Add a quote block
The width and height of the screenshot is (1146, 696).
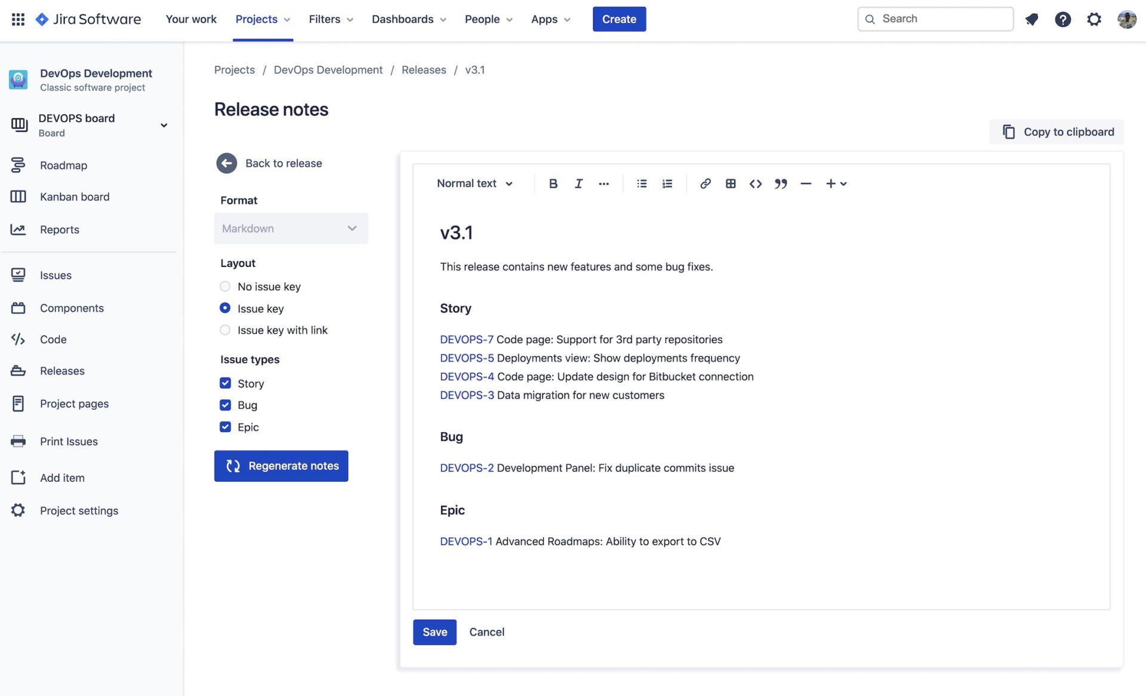tap(781, 183)
